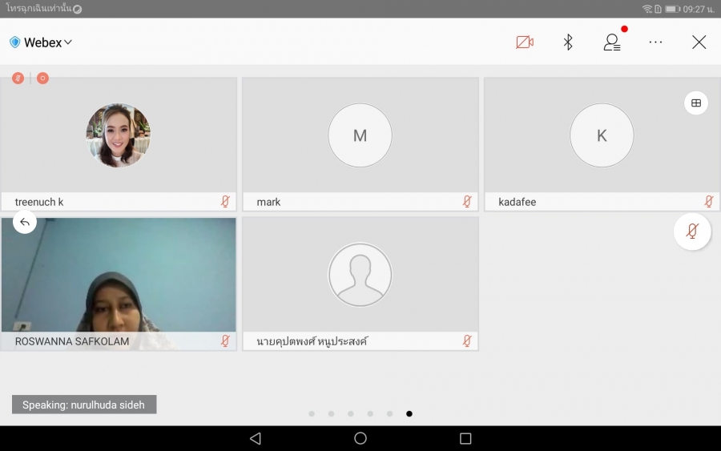Tap the back arrow on Roswanna's video
The width and height of the screenshot is (721, 451).
pos(25,222)
